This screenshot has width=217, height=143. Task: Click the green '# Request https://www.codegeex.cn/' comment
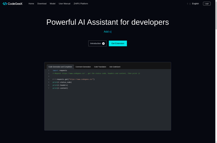96,73
